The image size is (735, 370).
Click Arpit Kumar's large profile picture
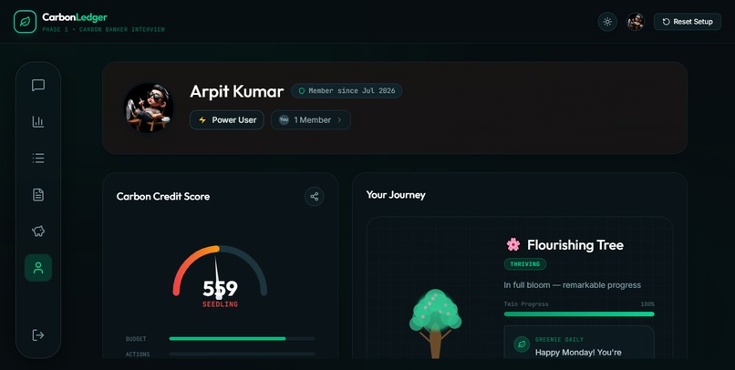(x=149, y=108)
